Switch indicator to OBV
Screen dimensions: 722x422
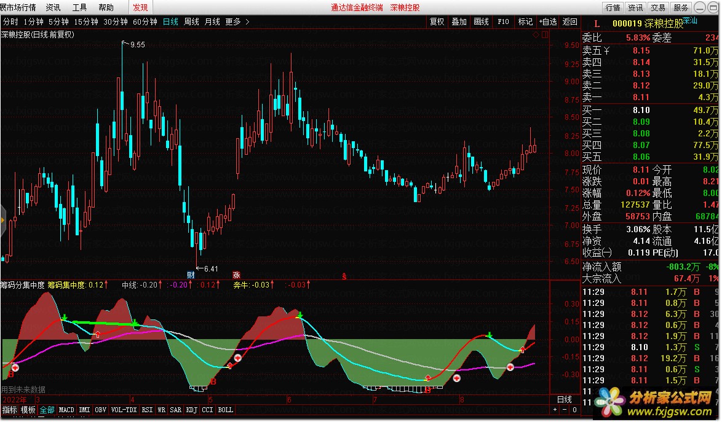[100, 410]
